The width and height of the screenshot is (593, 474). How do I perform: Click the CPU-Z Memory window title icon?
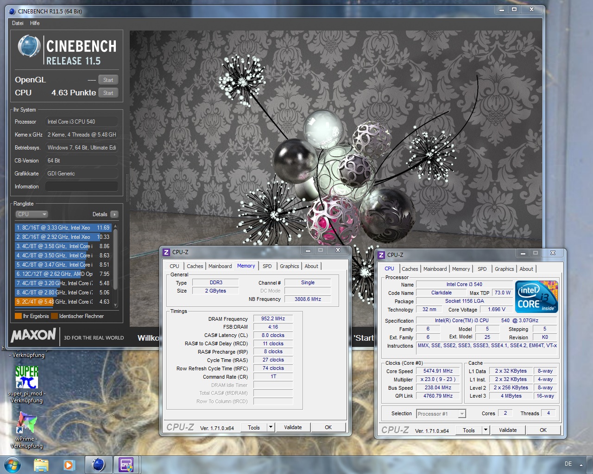(x=166, y=252)
